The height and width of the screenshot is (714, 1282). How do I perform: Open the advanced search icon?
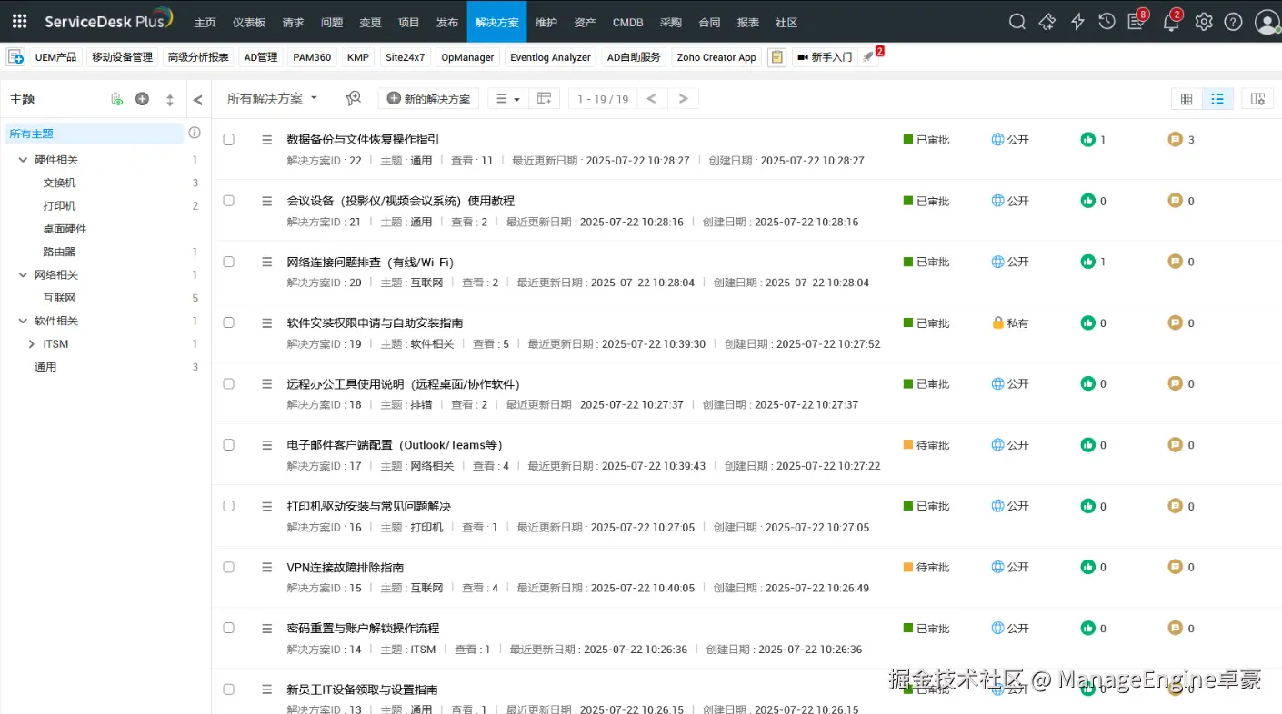click(x=354, y=98)
